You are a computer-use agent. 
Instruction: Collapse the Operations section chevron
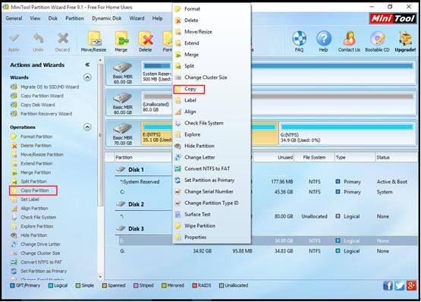point(87,127)
